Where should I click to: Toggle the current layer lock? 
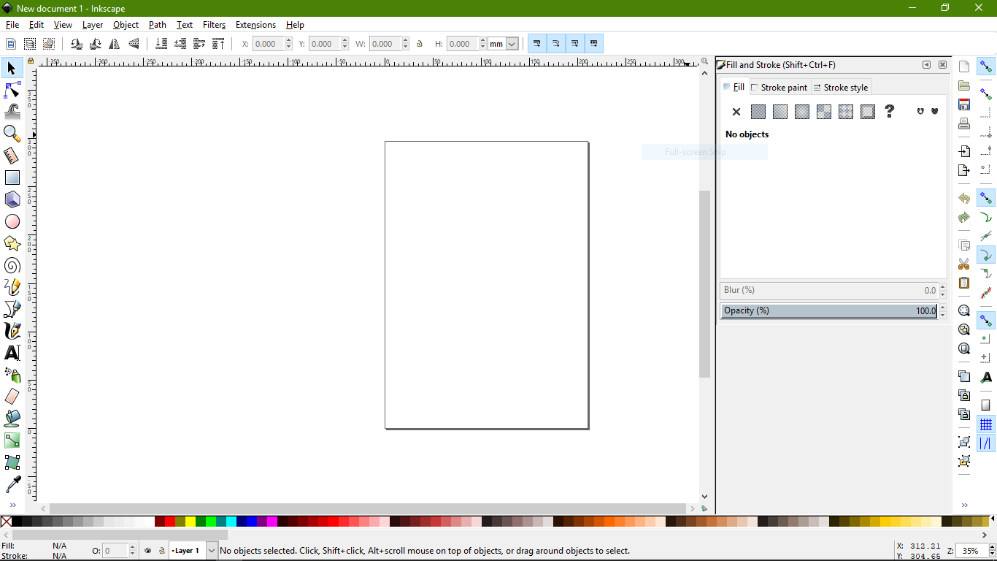pyautogui.click(x=160, y=550)
